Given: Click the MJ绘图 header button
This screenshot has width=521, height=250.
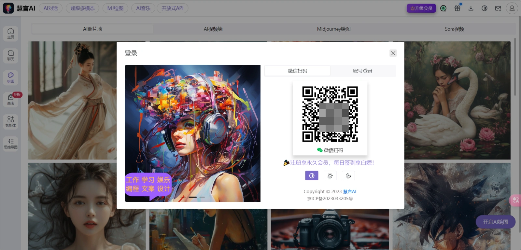Looking at the screenshot, I should [x=115, y=8].
